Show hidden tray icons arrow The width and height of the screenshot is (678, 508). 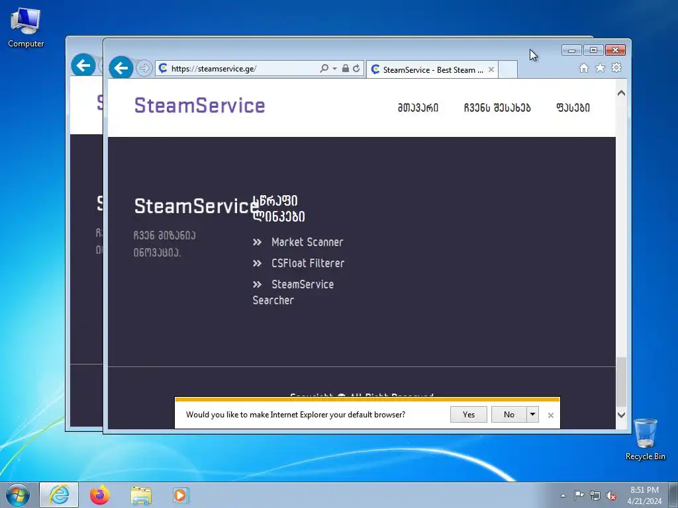pyautogui.click(x=563, y=495)
